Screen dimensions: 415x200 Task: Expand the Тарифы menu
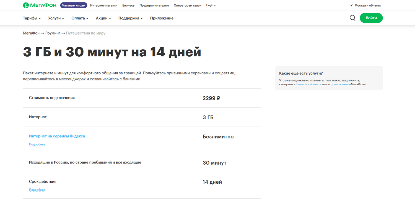32,18
